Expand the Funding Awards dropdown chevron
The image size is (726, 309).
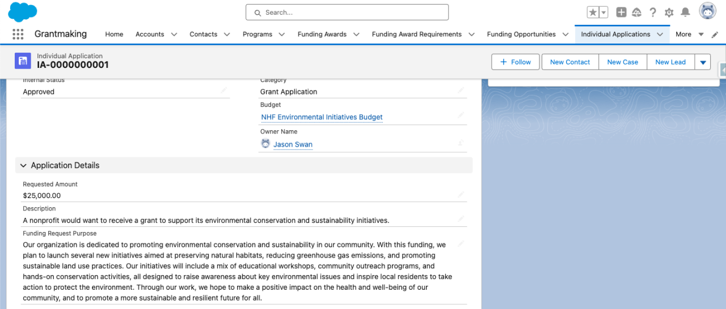point(356,35)
